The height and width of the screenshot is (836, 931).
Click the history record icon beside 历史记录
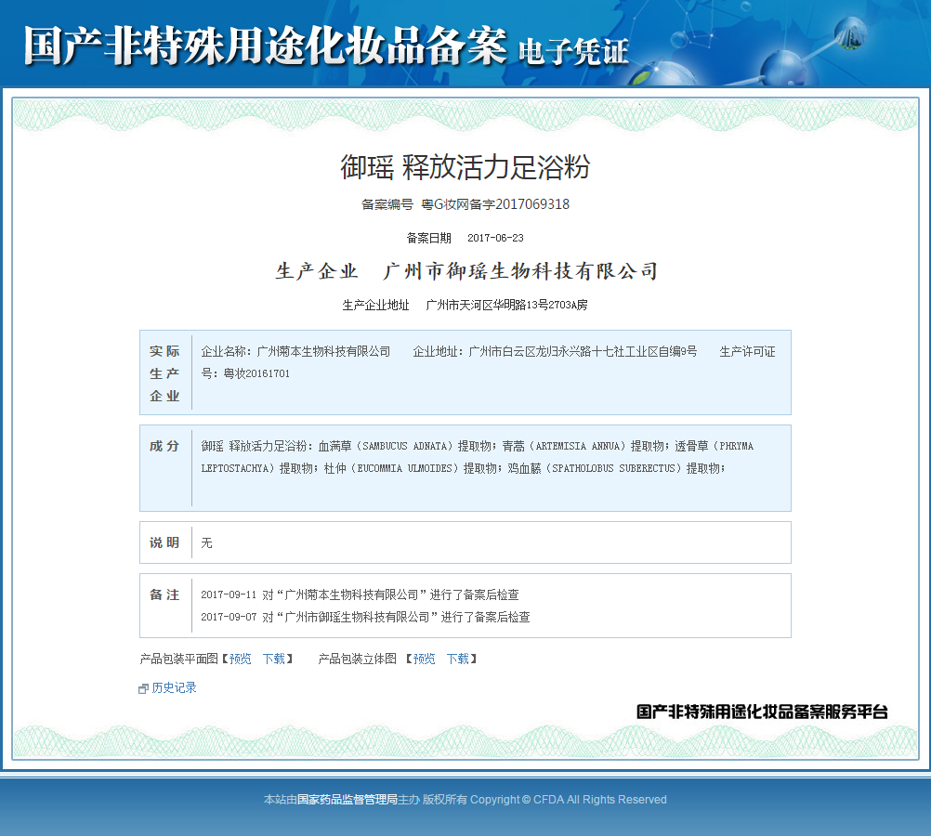coord(141,687)
